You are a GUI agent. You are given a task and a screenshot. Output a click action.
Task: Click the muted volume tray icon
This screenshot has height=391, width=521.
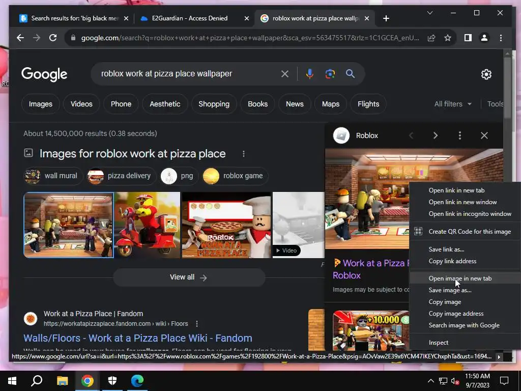tap(455, 381)
